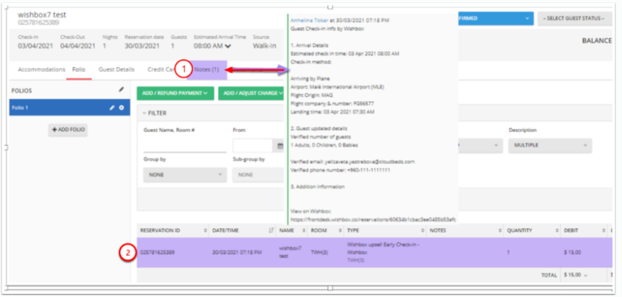The width and height of the screenshot is (622, 297).
Task: Open the Description MULTIPLE dropdown
Action: pyautogui.click(x=549, y=146)
